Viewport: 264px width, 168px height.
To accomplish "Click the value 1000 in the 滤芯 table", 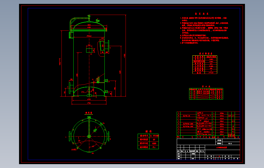I will [x=154, y=143].
